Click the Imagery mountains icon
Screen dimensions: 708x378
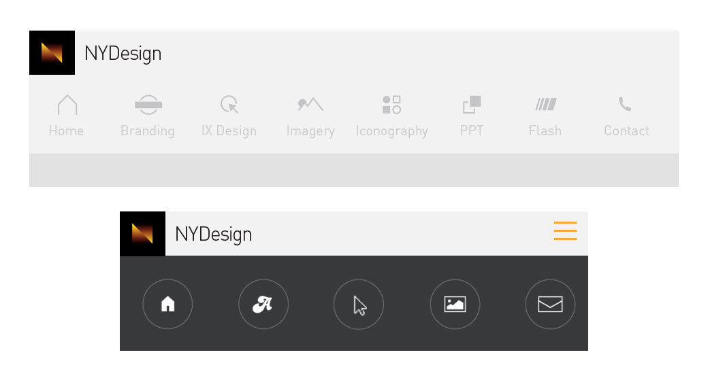(310, 105)
